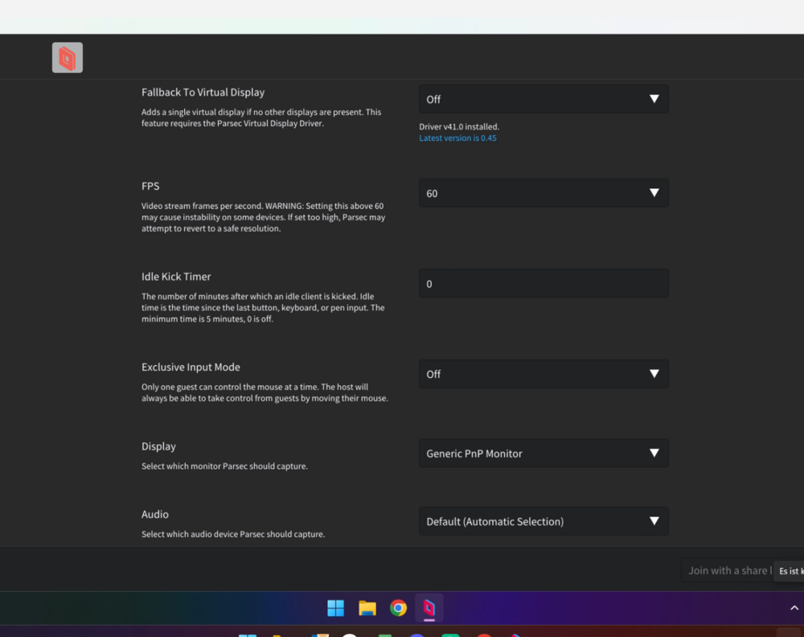Launch Google Chrome from the taskbar
The image size is (804, 637).
(399, 608)
